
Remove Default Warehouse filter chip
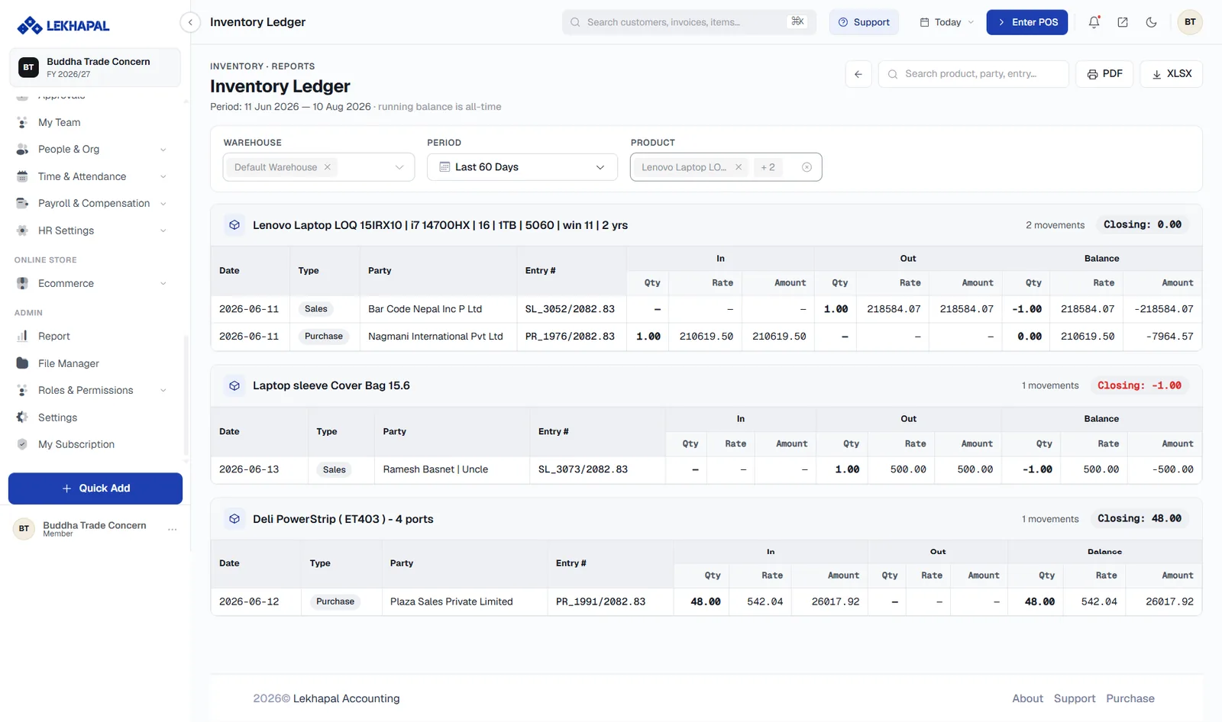(x=328, y=167)
